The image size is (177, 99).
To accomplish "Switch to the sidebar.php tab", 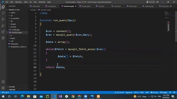I will 149,6.
